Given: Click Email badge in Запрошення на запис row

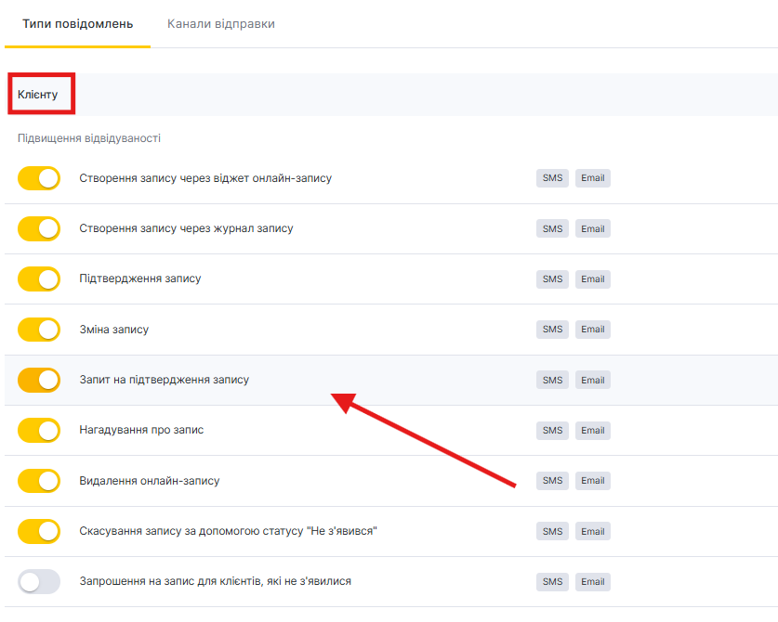Looking at the screenshot, I should (592, 582).
